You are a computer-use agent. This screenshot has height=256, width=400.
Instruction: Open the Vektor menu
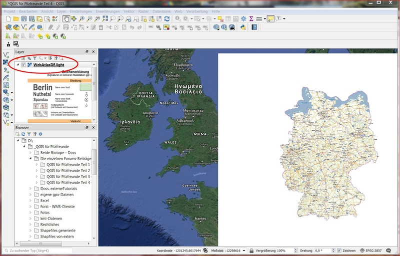point(130,10)
